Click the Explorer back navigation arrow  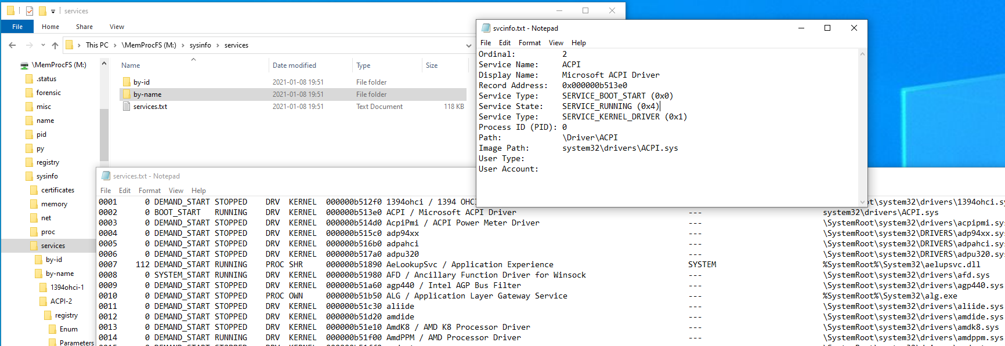12,45
